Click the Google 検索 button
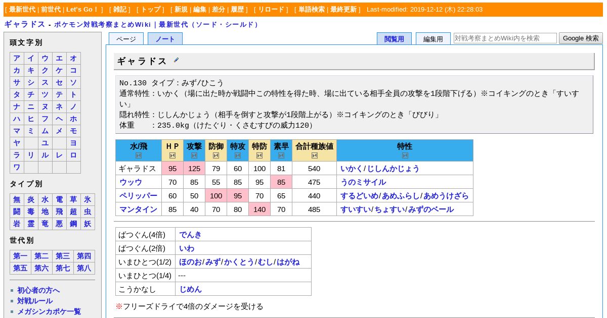The image size is (607, 318). tap(581, 38)
